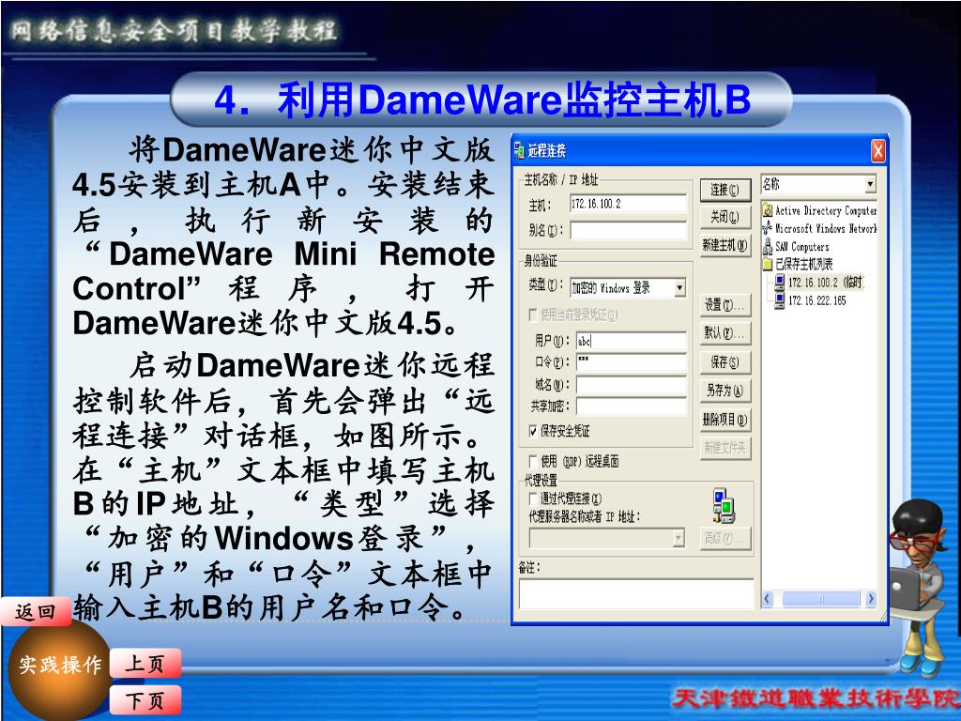Click the 上页 previous page button
Image resolution: width=961 pixels, height=721 pixels.
tap(145, 664)
